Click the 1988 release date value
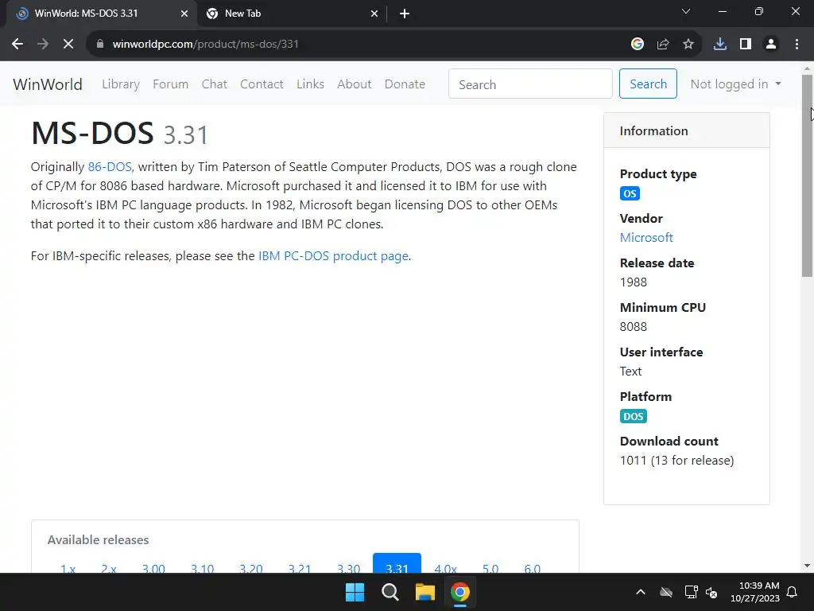This screenshot has width=814, height=611. [x=634, y=282]
